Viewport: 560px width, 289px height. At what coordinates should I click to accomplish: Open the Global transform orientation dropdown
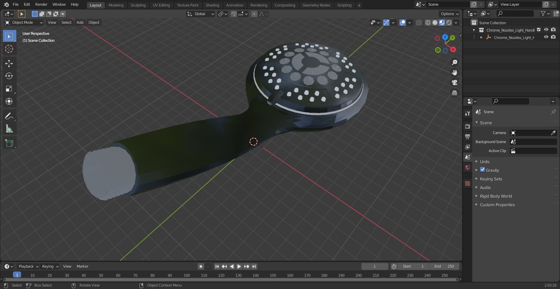coord(201,14)
